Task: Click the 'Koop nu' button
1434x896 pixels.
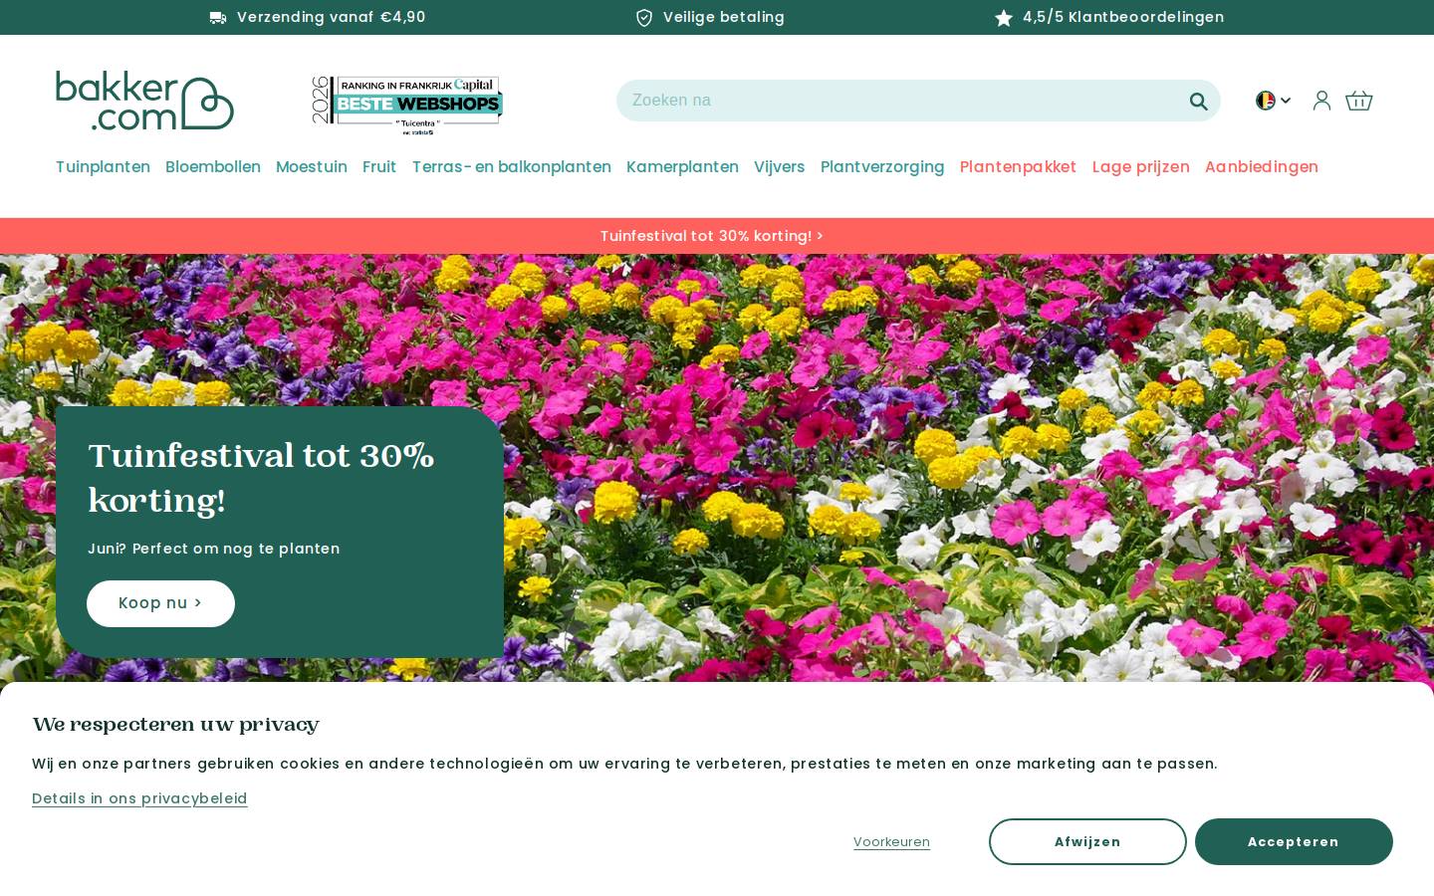Action: click(160, 603)
